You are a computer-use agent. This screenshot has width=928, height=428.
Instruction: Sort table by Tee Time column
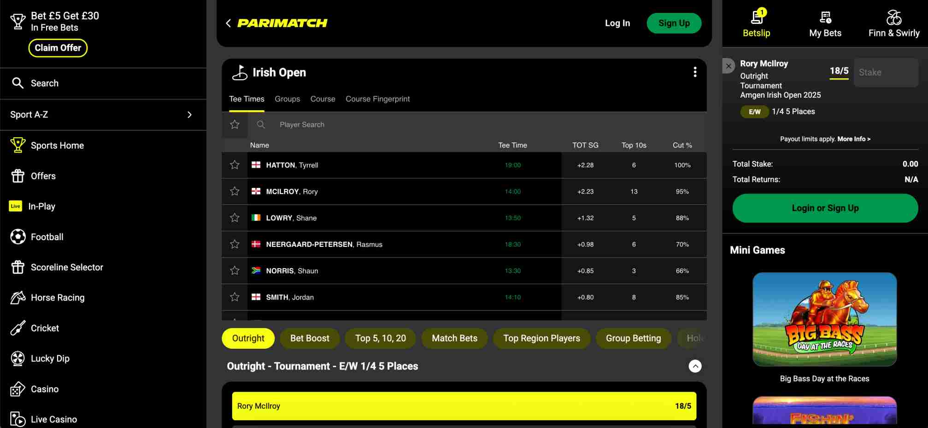pos(512,145)
